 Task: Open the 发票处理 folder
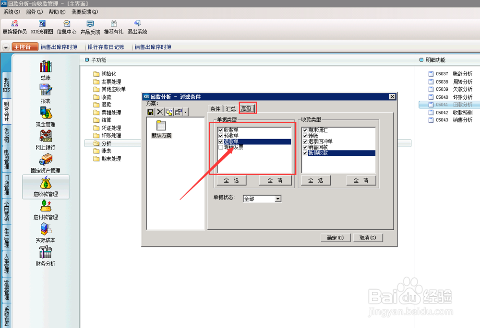coord(107,82)
